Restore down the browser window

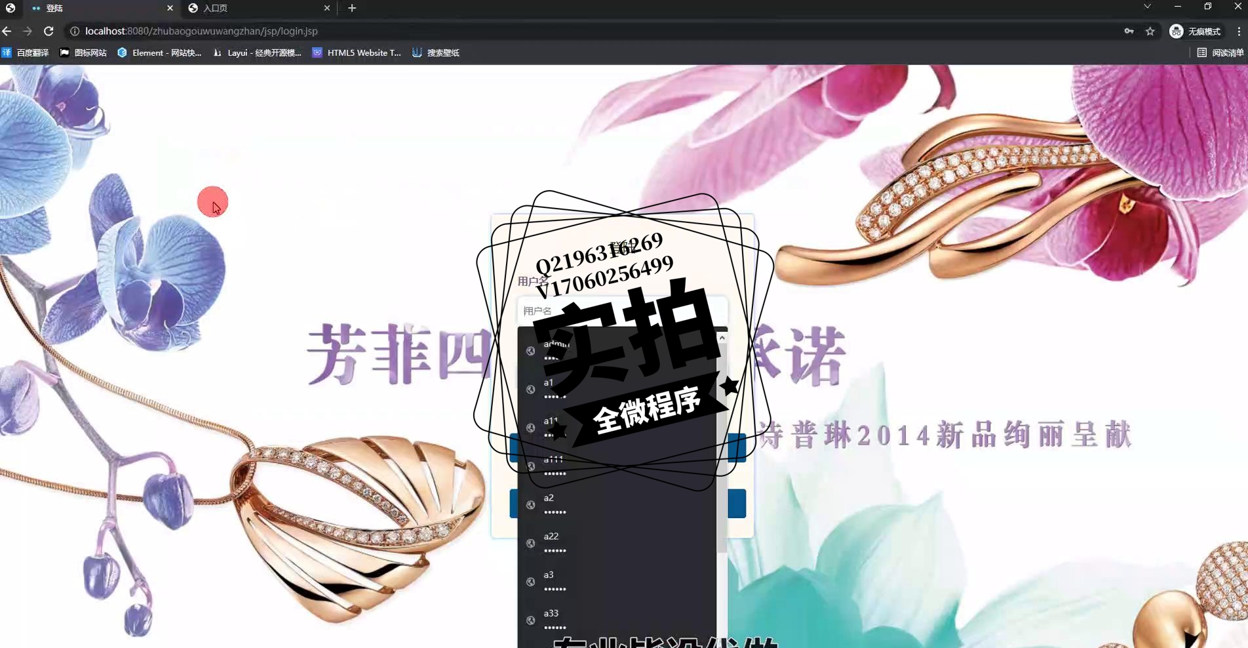[1207, 7]
